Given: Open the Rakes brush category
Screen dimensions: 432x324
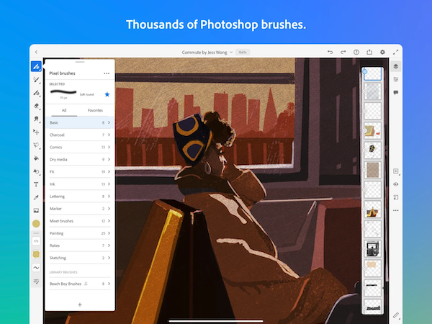Looking at the screenshot, I should click(x=80, y=246).
